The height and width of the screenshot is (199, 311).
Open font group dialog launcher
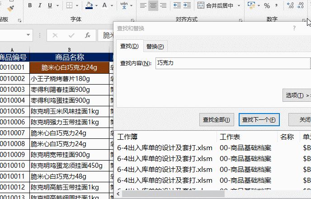click(133, 20)
